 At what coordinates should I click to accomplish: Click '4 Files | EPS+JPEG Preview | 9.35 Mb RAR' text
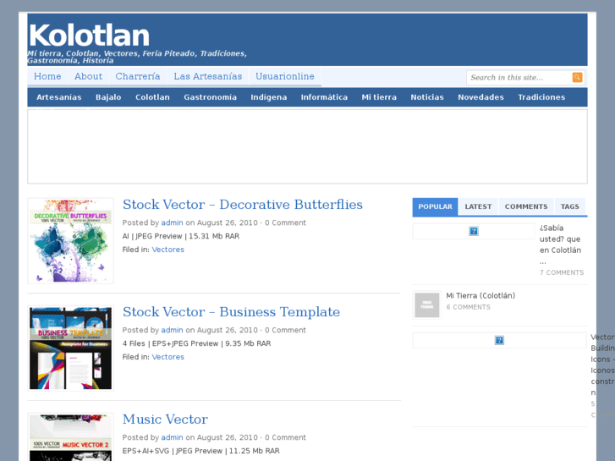pyautogui.click(x=196, y=343)
